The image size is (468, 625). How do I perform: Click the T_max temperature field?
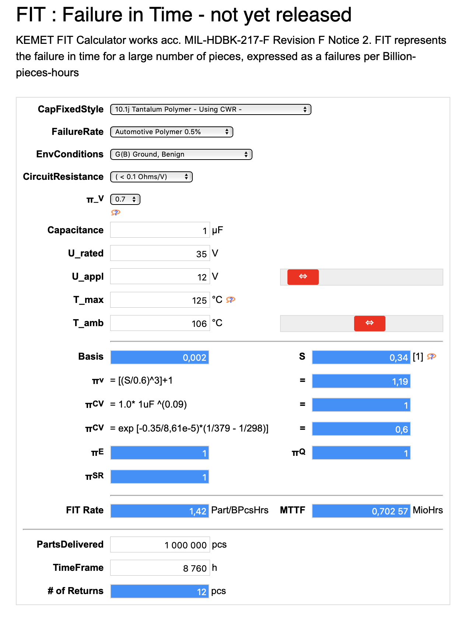pos(160,300)
